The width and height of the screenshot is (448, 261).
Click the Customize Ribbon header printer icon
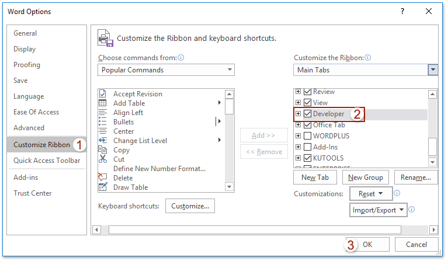click(105, 38)
